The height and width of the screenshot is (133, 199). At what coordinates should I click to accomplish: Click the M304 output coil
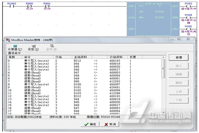pos(188,18)
